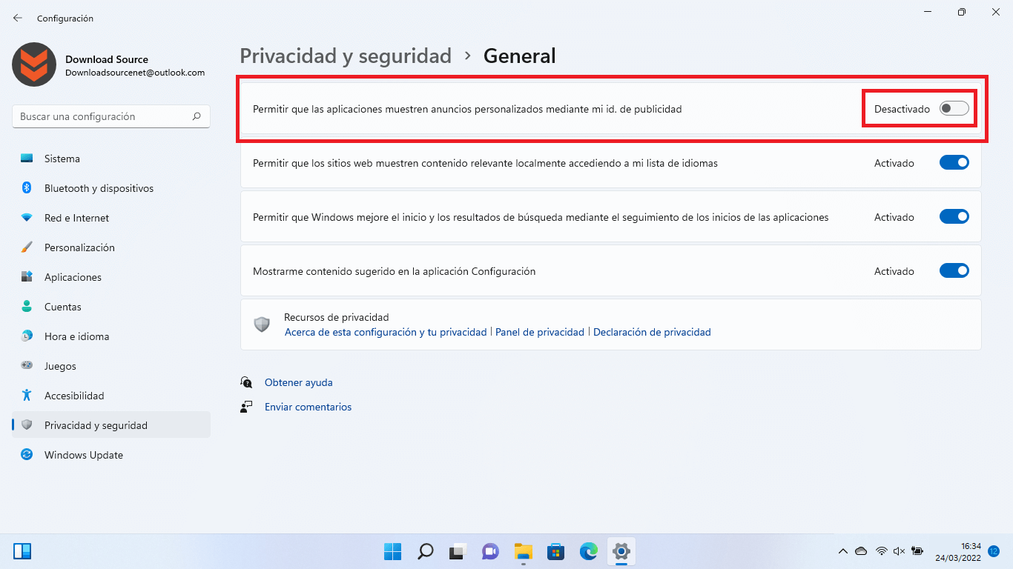The image size is (1013, 569).
Task: Click the search magnifier in settings search box
Action: tap(197, 116)
